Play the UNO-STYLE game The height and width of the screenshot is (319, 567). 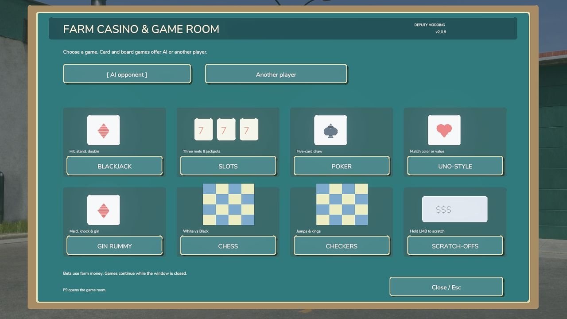455,166
